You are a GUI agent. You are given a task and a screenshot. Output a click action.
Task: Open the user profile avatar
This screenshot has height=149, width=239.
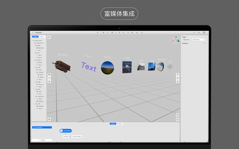tap(204, 32)
